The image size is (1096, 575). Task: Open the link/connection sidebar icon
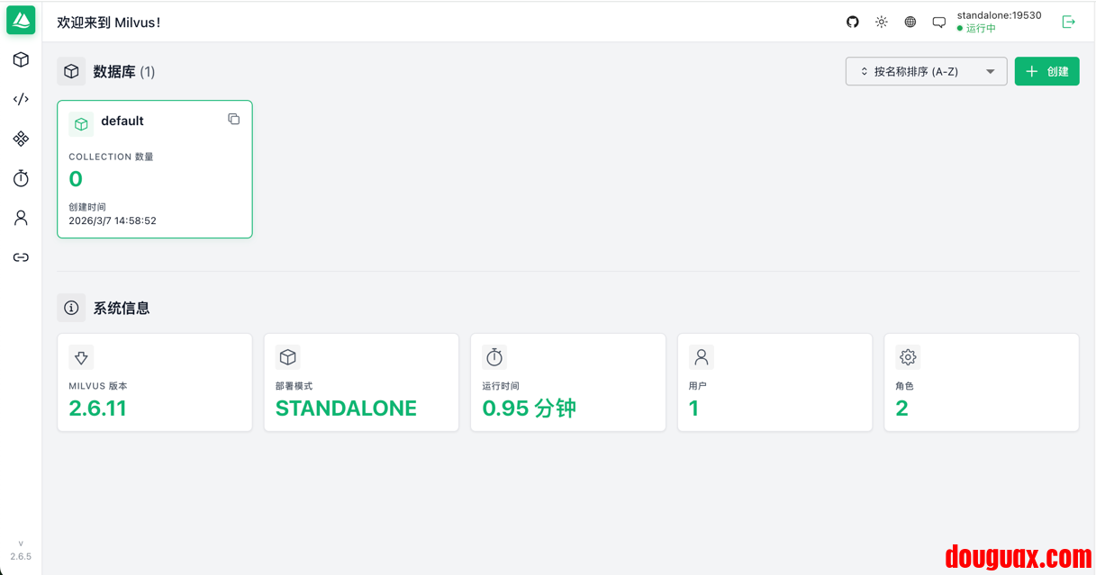21,257
